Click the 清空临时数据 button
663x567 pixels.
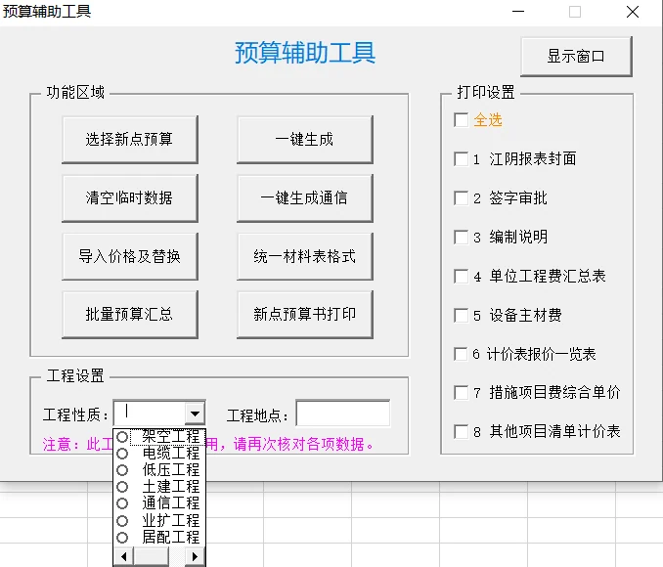(130, 197)
